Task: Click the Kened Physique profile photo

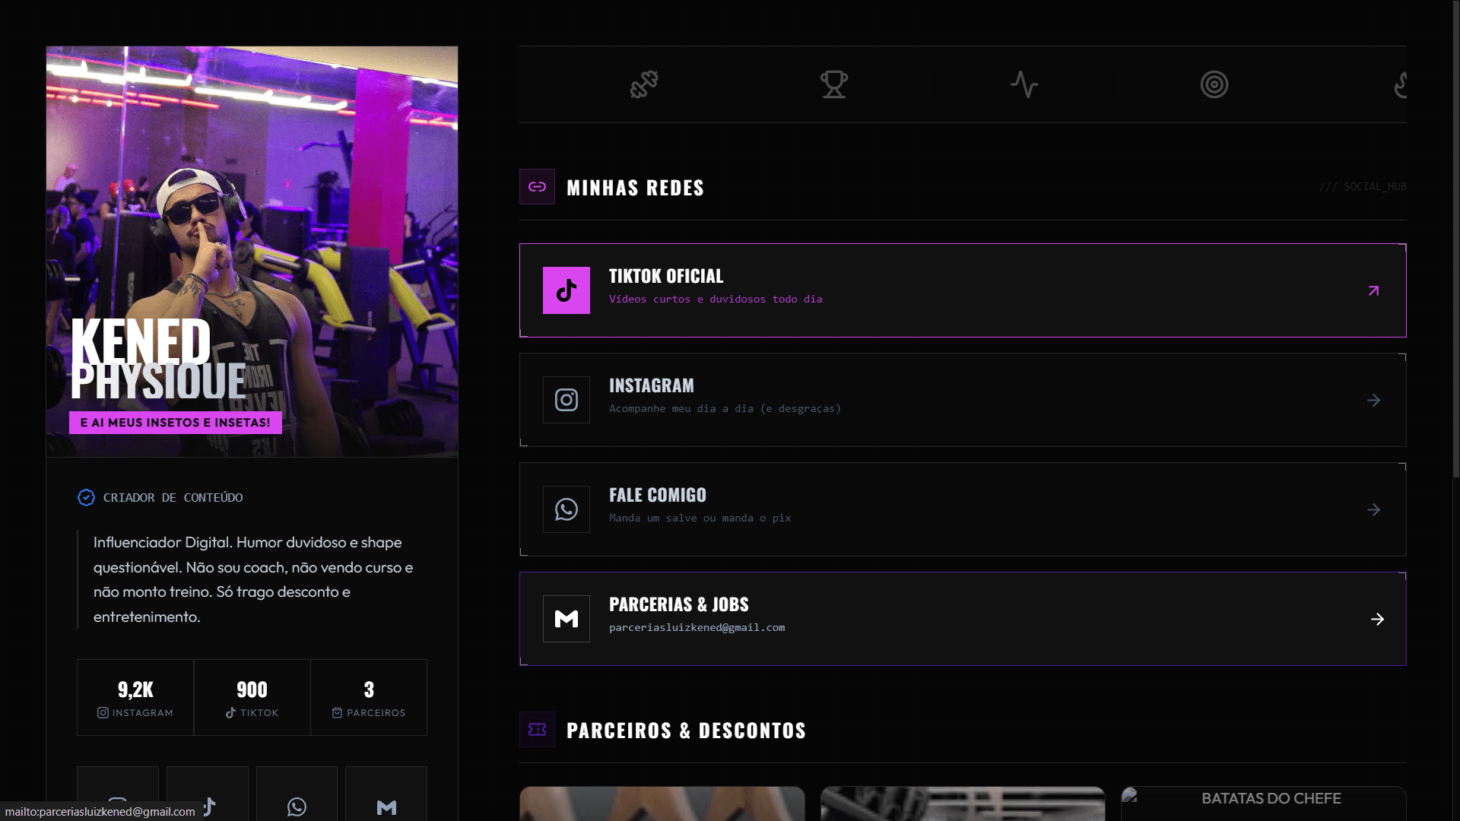Action: coord(252,252)
